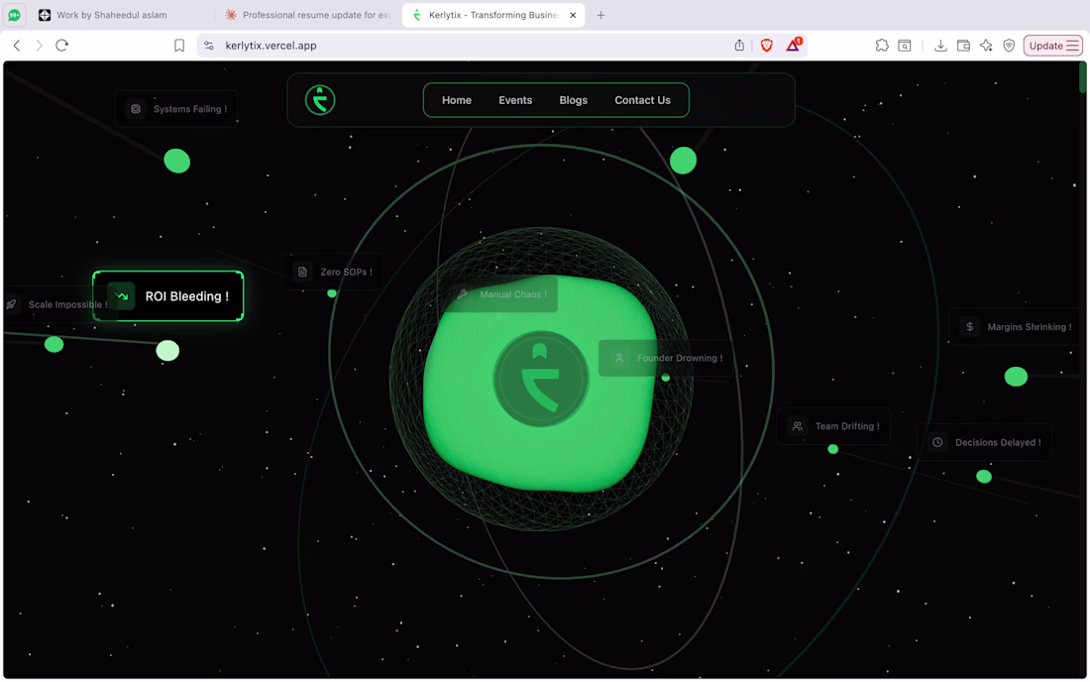Open the Contact Us nav link
The image size is (1090, 682).
click(x=642, y=100)
